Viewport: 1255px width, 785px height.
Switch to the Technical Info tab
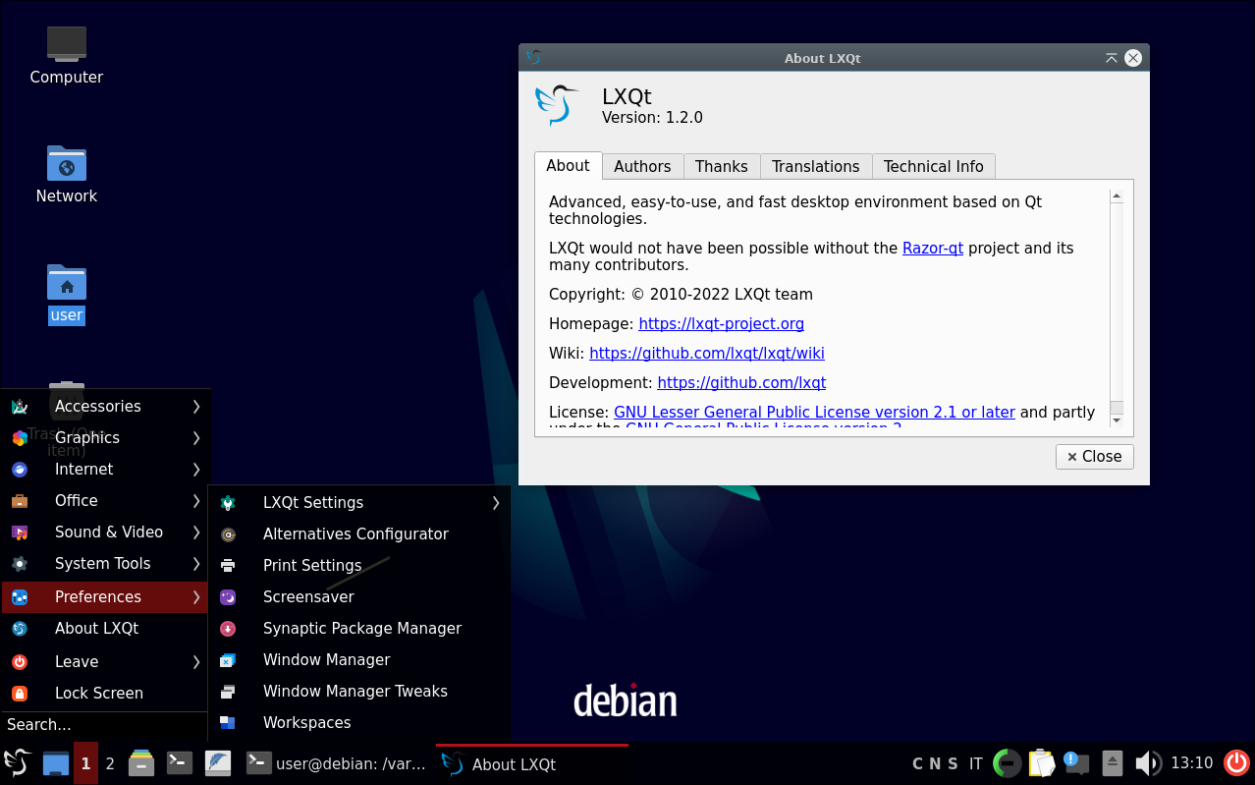(x=934, y=167)
